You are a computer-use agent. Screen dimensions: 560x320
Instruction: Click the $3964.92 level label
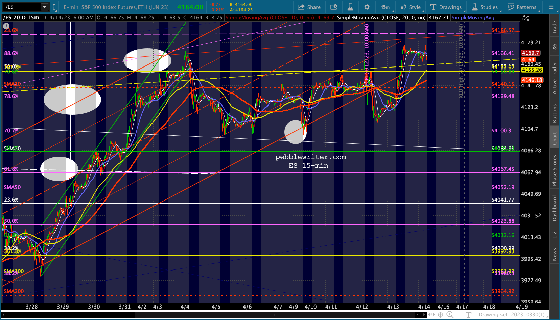click(503, 291)
